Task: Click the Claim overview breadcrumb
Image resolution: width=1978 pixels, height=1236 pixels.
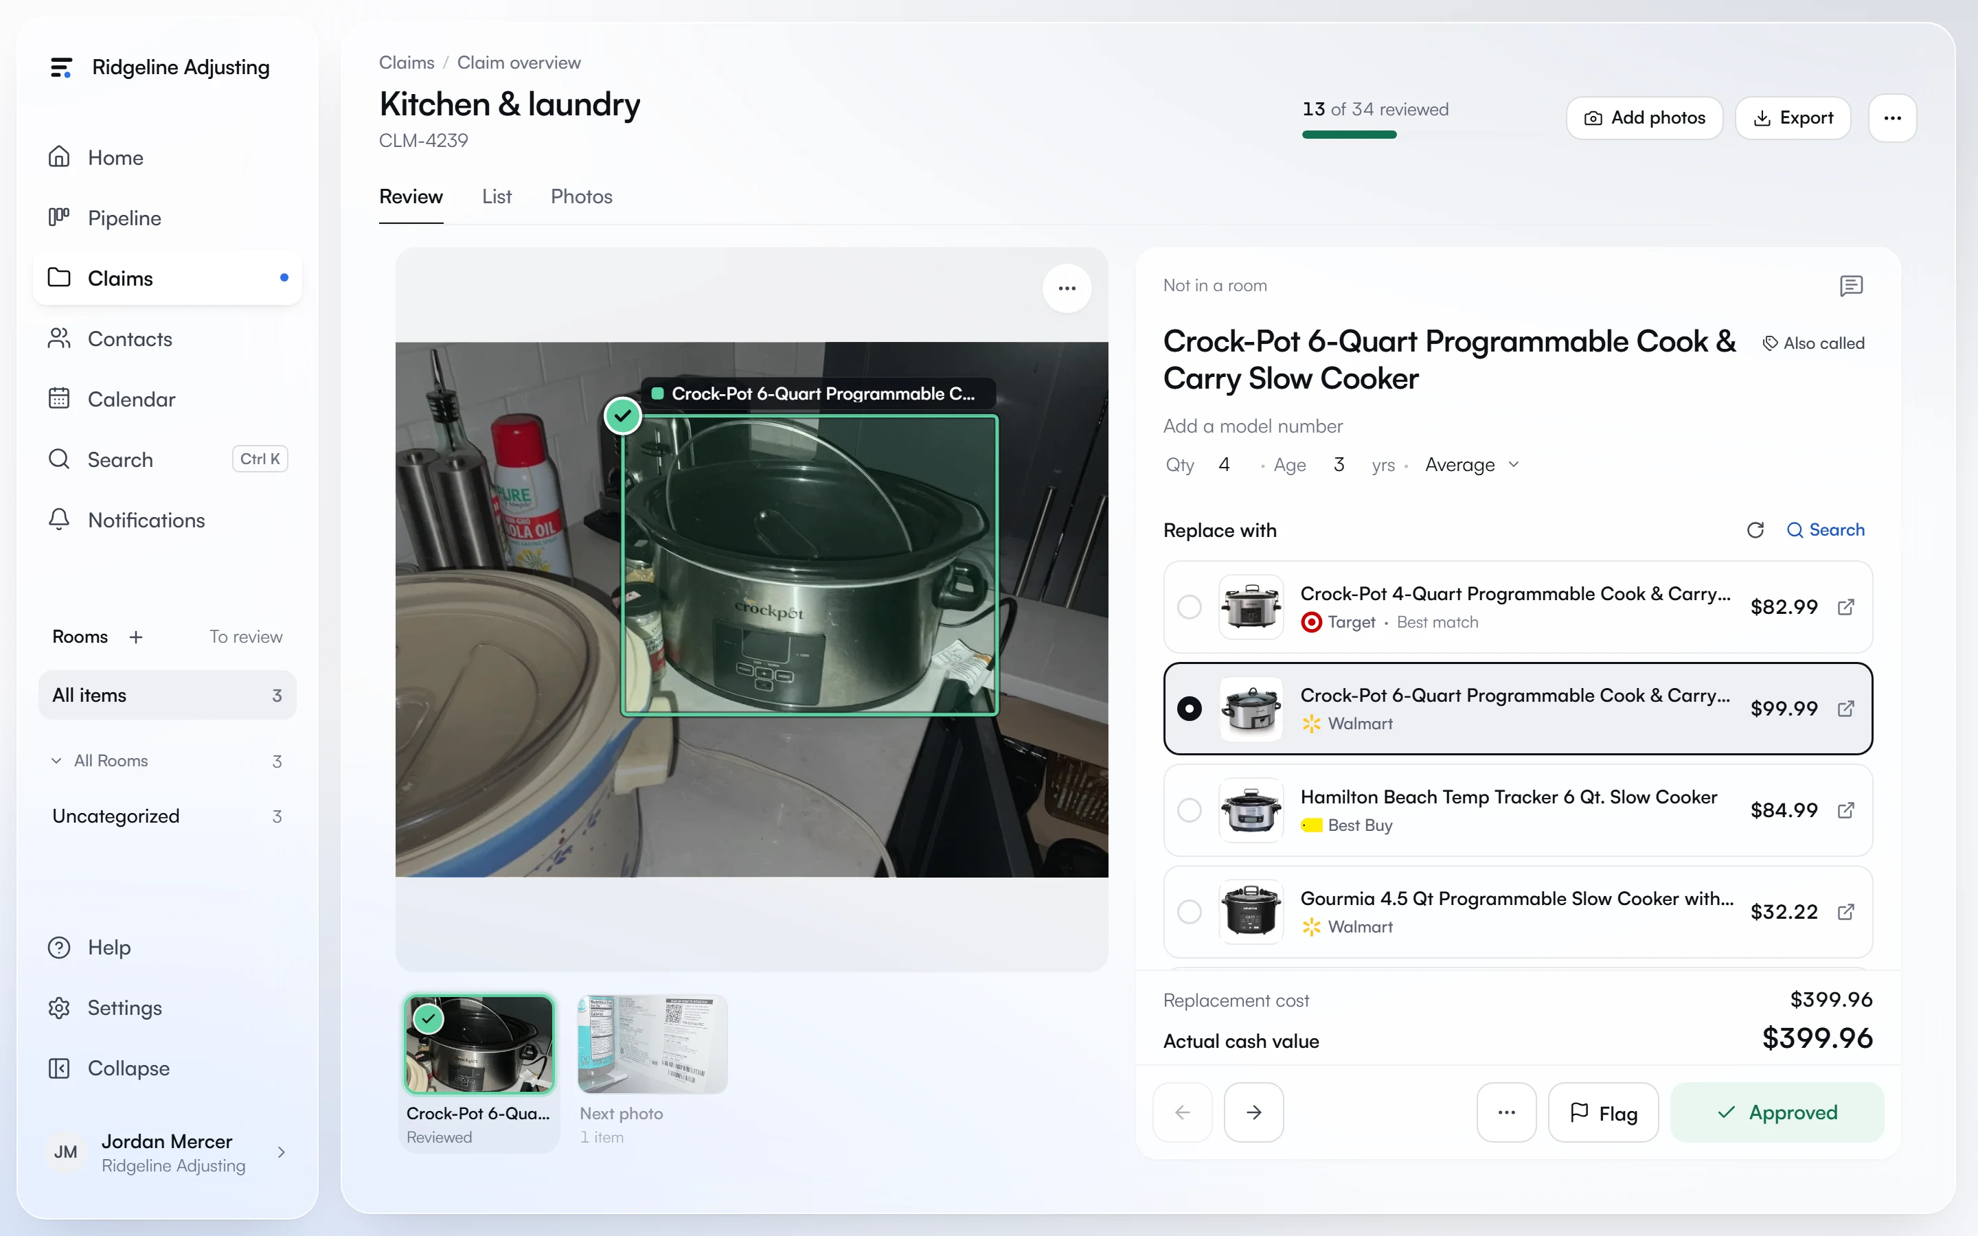Action: coord(519,63)
